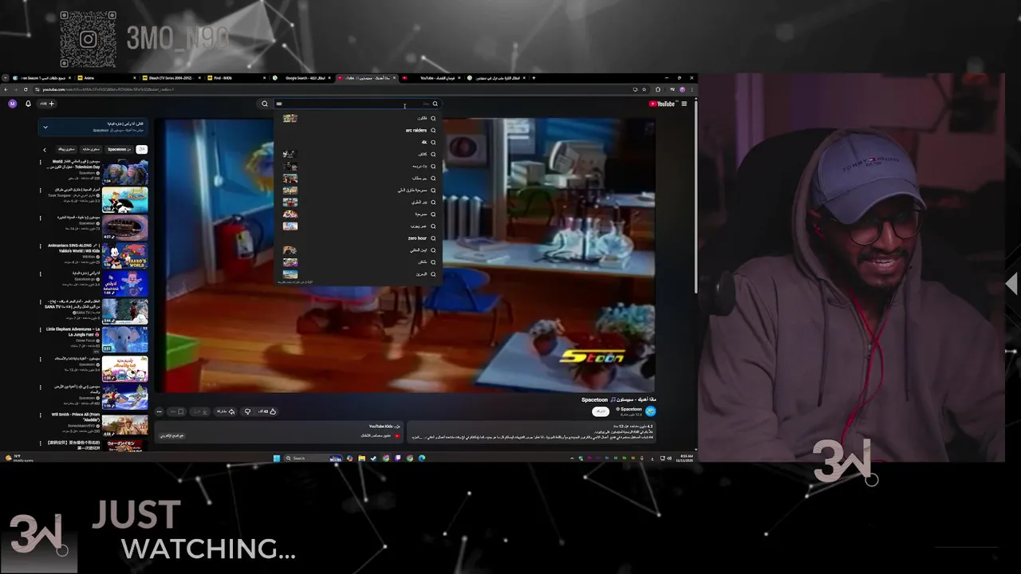Viewport: 1021px width, 574px height.
Task: Open the Windows Start button
Action: pos(276,458)
